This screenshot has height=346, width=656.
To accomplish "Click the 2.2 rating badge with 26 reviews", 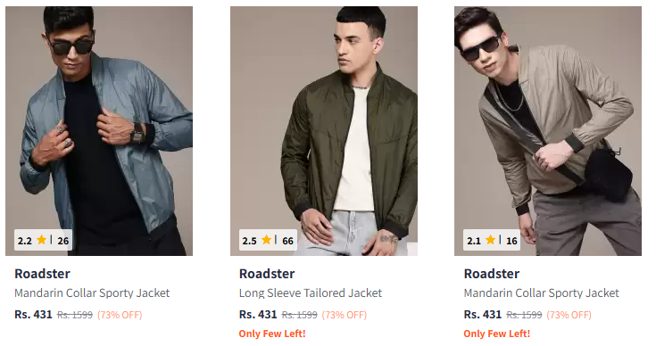I will [x=43, y=240].
